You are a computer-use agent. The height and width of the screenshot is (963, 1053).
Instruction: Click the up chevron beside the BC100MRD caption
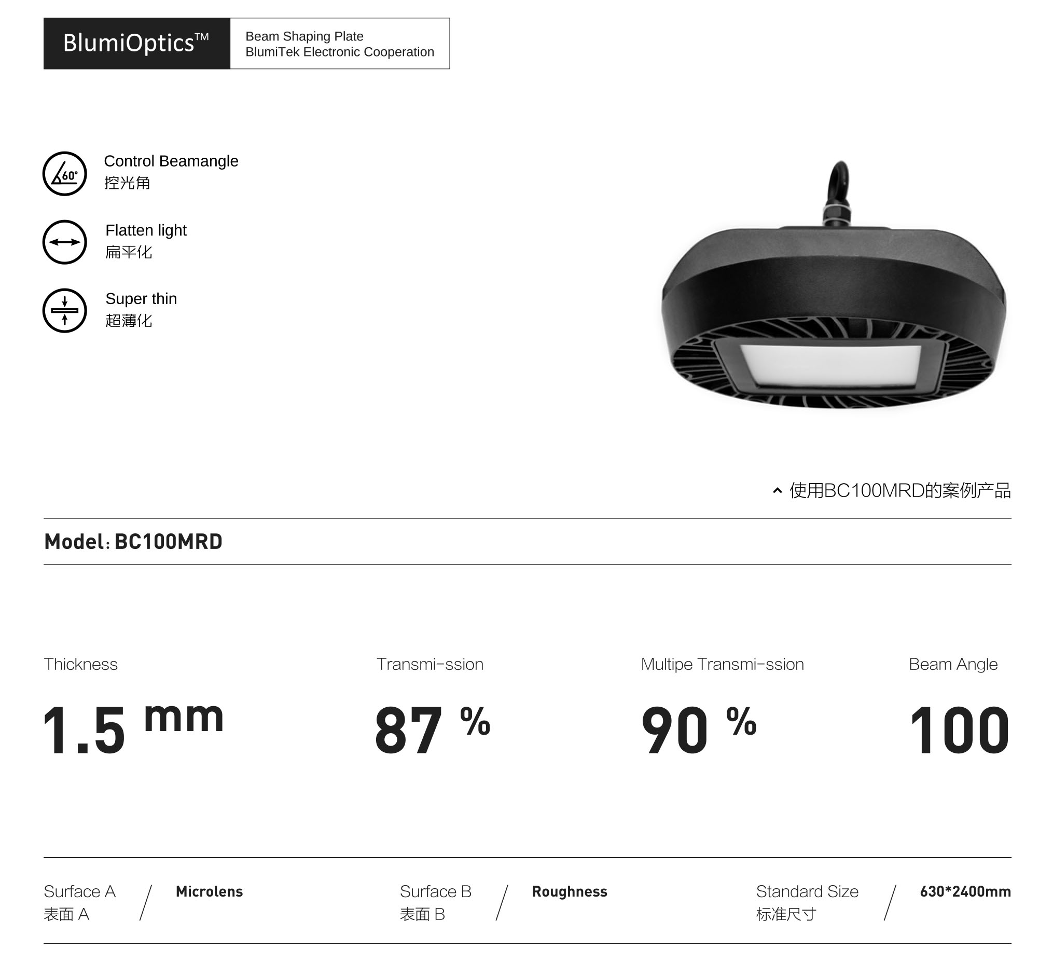coord(777,491)
